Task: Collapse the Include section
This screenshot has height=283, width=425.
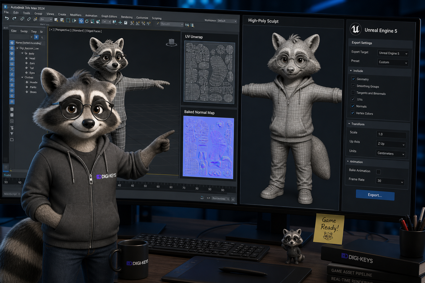Action: pyautogui.click(x=351, y=71)
